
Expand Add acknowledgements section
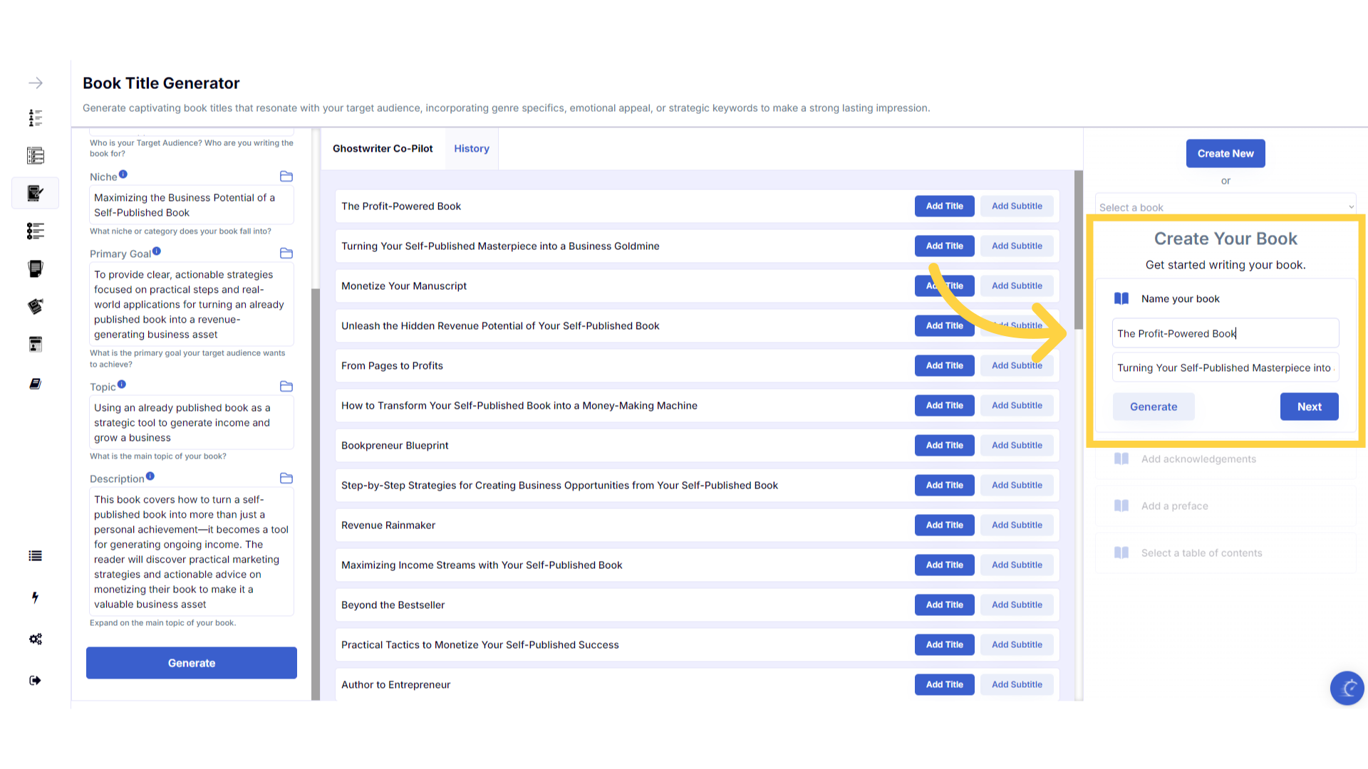[1198, 459]
